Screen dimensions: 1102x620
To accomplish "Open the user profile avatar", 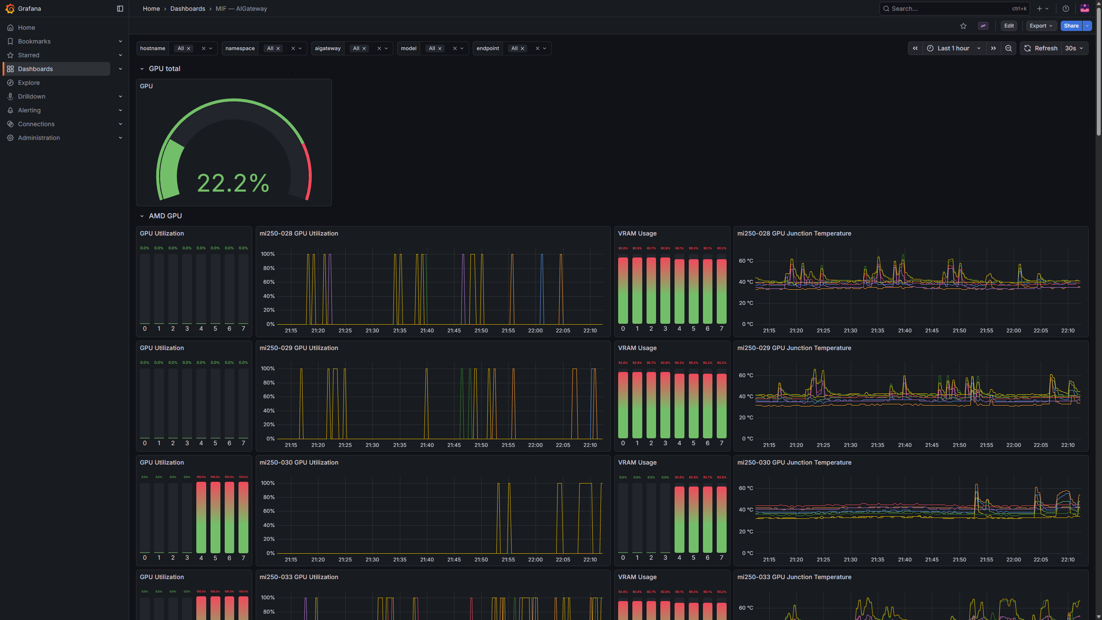I will point(1085,9).
